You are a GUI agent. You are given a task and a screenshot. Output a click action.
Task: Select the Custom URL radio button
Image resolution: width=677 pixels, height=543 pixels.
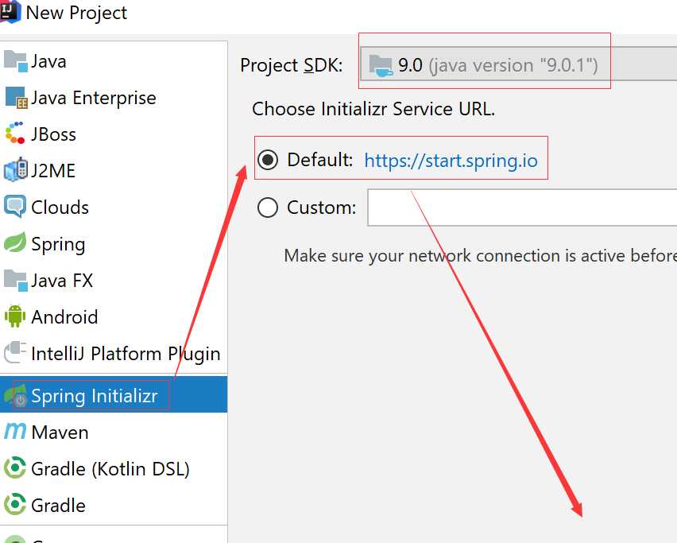click(268, 208)
